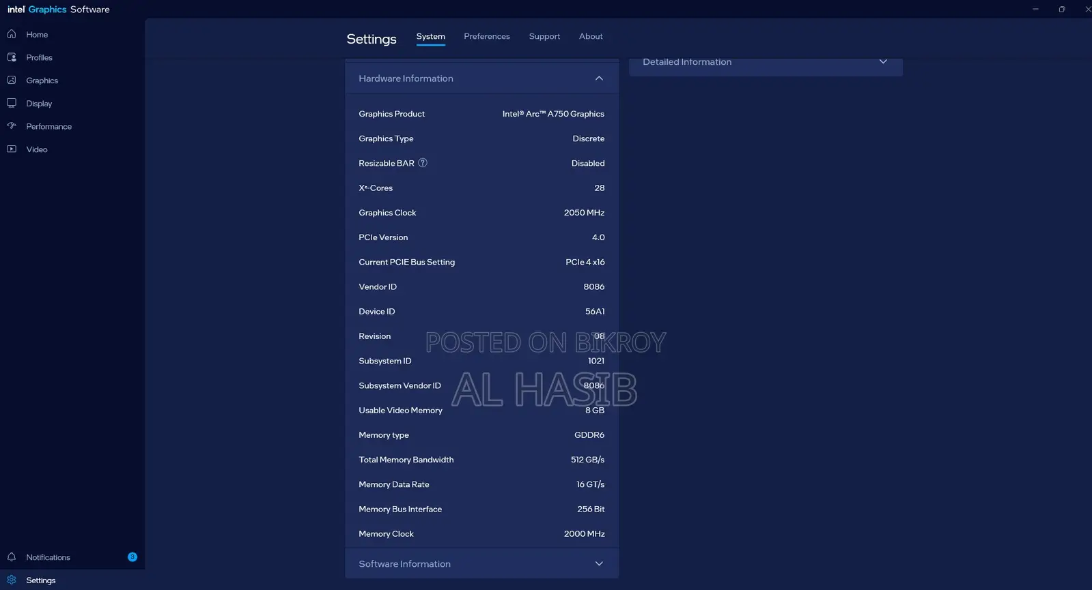Click the Memory type label
The width and height of the screenshot is (1092, 590).
pos(384,435)
